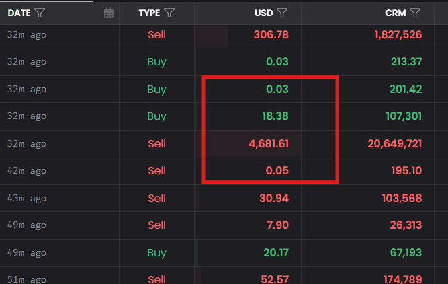This screenshot has width=448, height=284.
Task: Click the timestamp in the 306.78 row
Action: point(27,34)
